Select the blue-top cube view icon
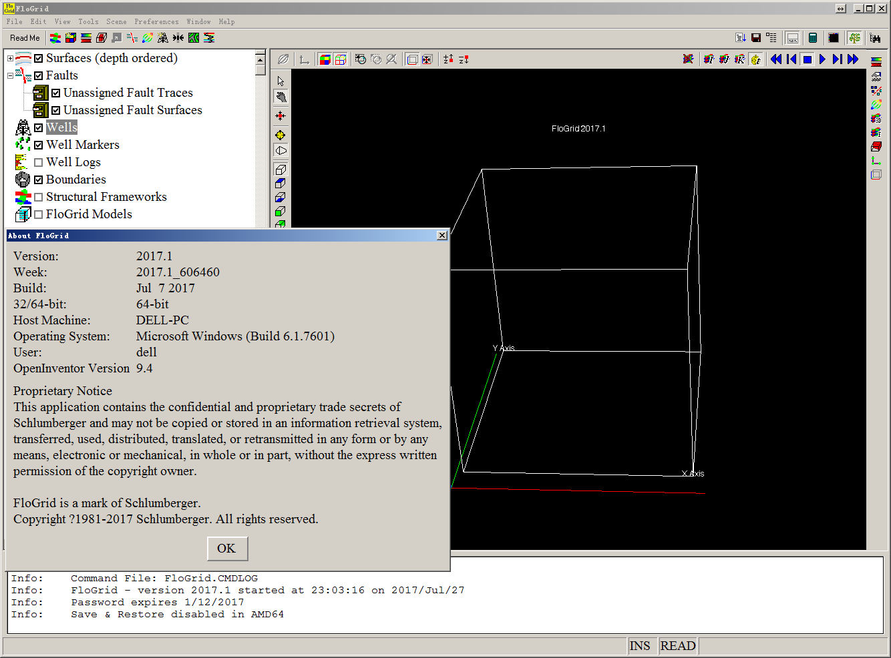The height and width of the screenshot is (658, 891). [x=281, y=184]
